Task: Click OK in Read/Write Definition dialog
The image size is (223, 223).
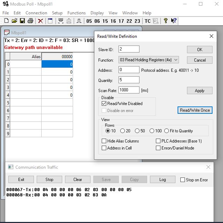Action: click(x=200, y=50)
